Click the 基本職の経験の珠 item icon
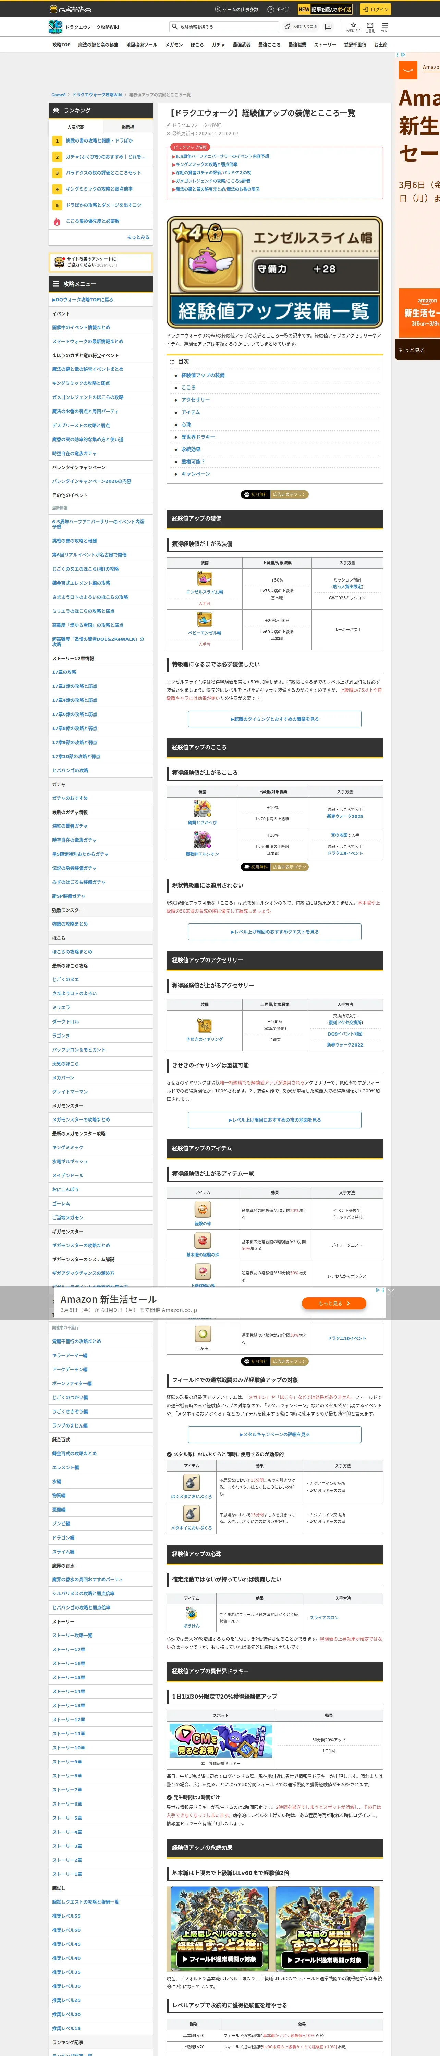Viewport: 440px width, 2056px height. (x=203, y=1241)
